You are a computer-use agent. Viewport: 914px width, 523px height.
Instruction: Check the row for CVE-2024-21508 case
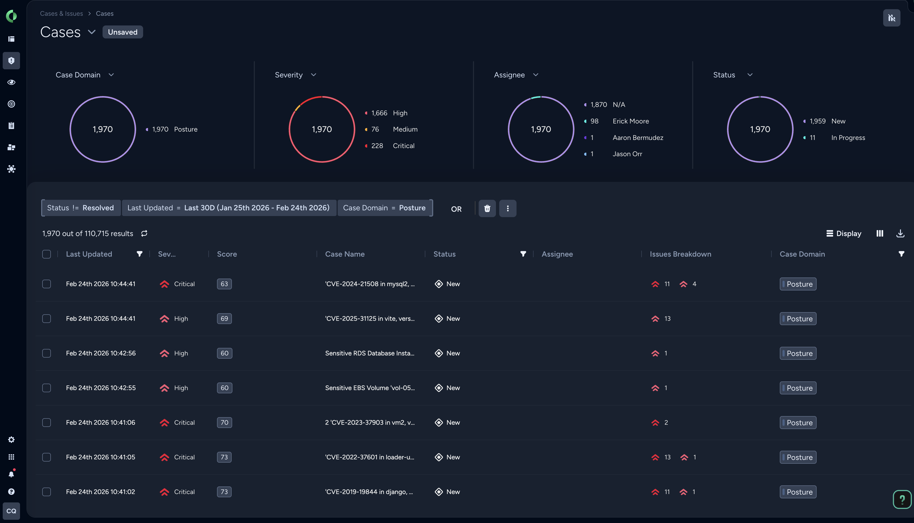click(x=47, y=284)
